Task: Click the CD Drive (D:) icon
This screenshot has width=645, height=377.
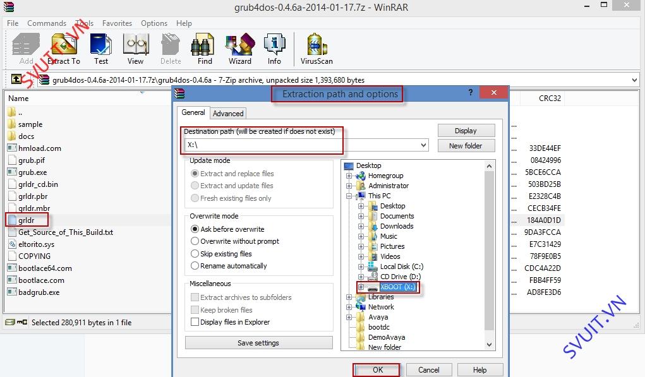Action: (373, 276)
